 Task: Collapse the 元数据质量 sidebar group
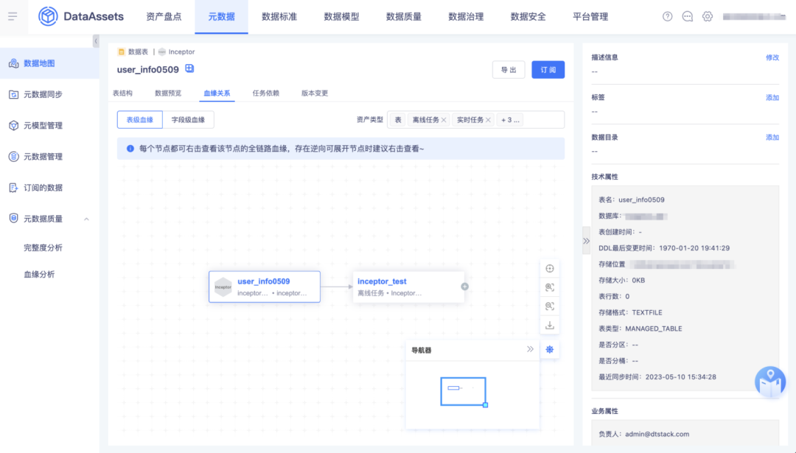(x=86, y=219)
